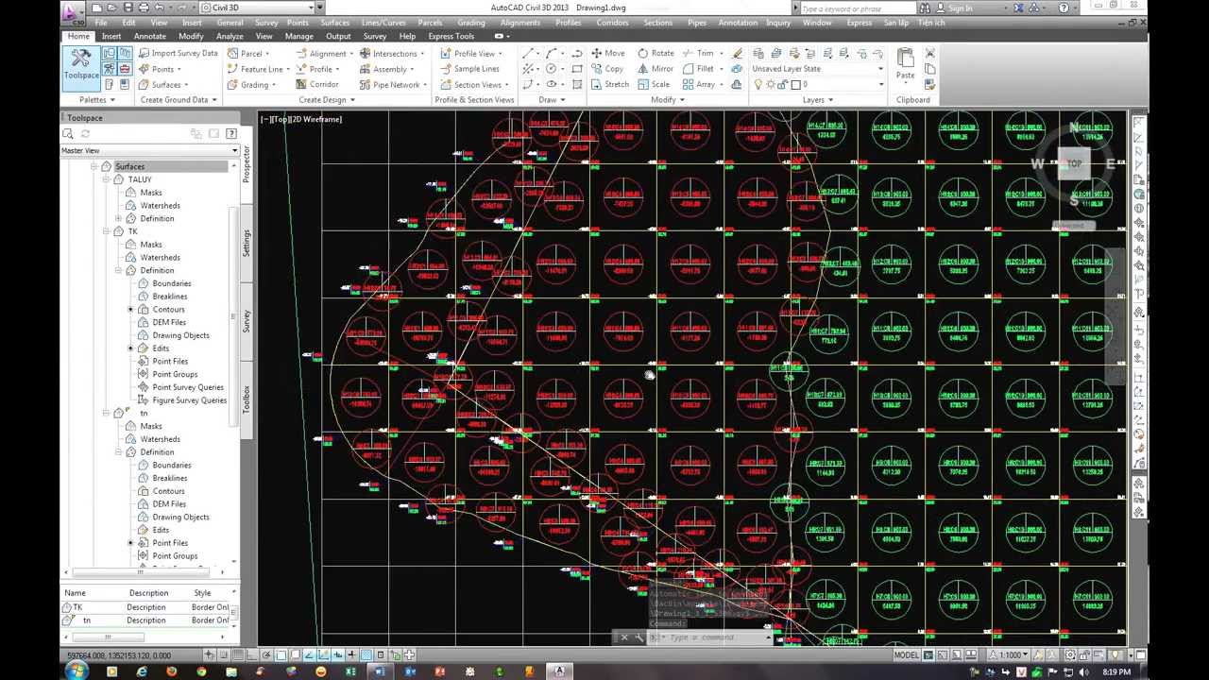This screenshot has width=1209, height=680.
Task: Expand the Create Ground Data panel
Action: pos(179,99)
